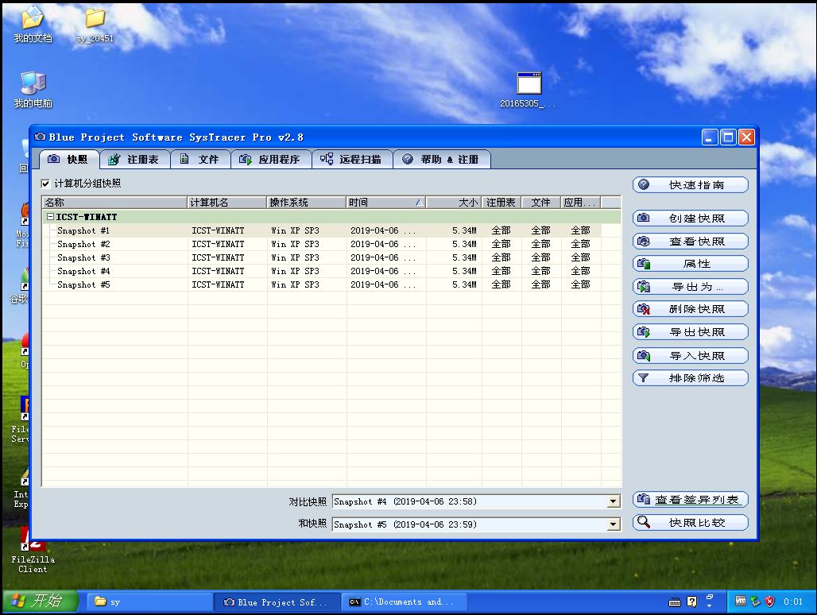Click the 5.34M size of Snapshot #2
Image resolution: width=817 pixels, height=615 pixels.
464,244
